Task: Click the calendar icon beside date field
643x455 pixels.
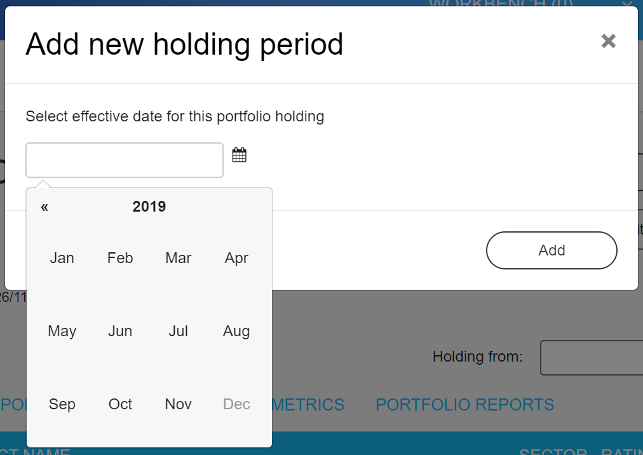Action: pyautogui.click(x=239, y=154)
